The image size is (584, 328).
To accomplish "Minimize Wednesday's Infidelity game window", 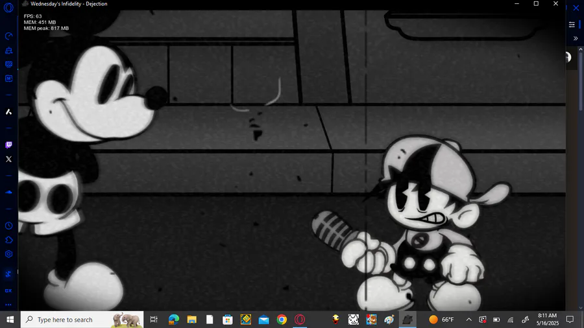I will tap(517, 4).
